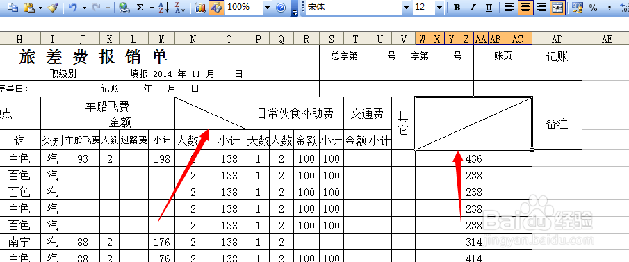Viewport: 629px width, 262px height.
Task: Apply percent style format
Action: pyautogui.click(x=593, y=7)
